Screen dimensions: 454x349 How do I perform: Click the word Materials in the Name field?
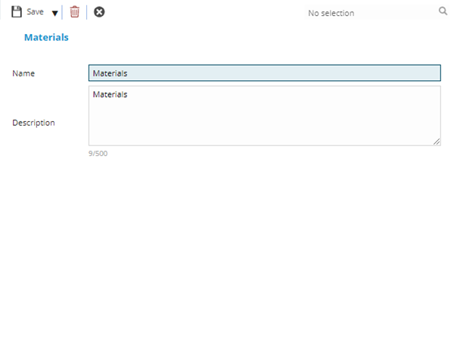110,73
